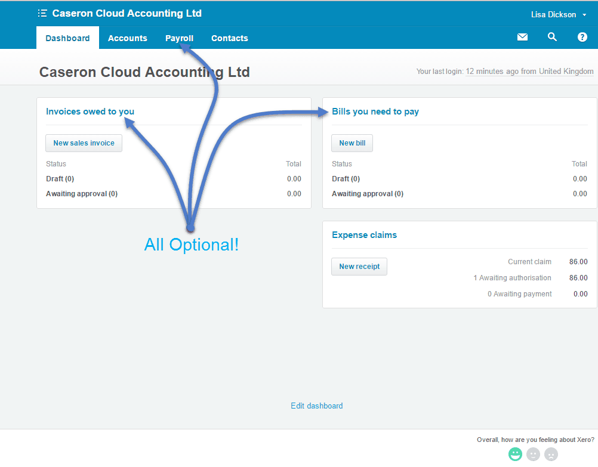Open Invoices owed to you heading link
The image size is (598, 467).
90,112
